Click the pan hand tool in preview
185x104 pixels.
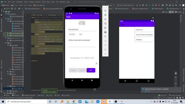pos(176,73)
